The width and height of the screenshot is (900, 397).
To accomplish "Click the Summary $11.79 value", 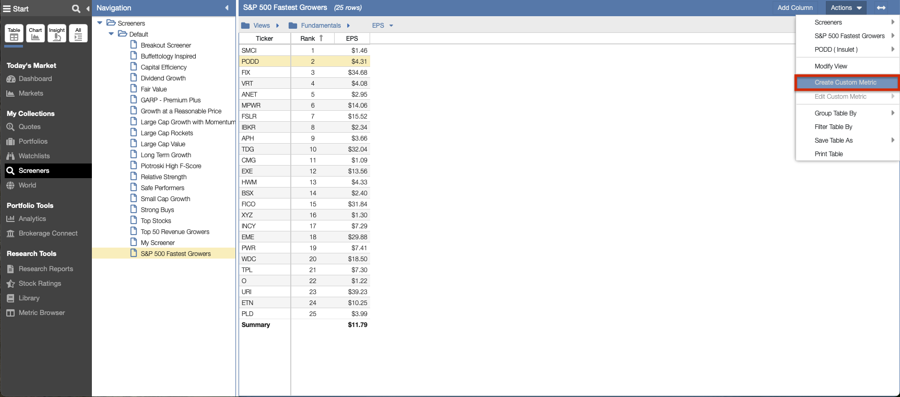I will [x=358, y=325].
